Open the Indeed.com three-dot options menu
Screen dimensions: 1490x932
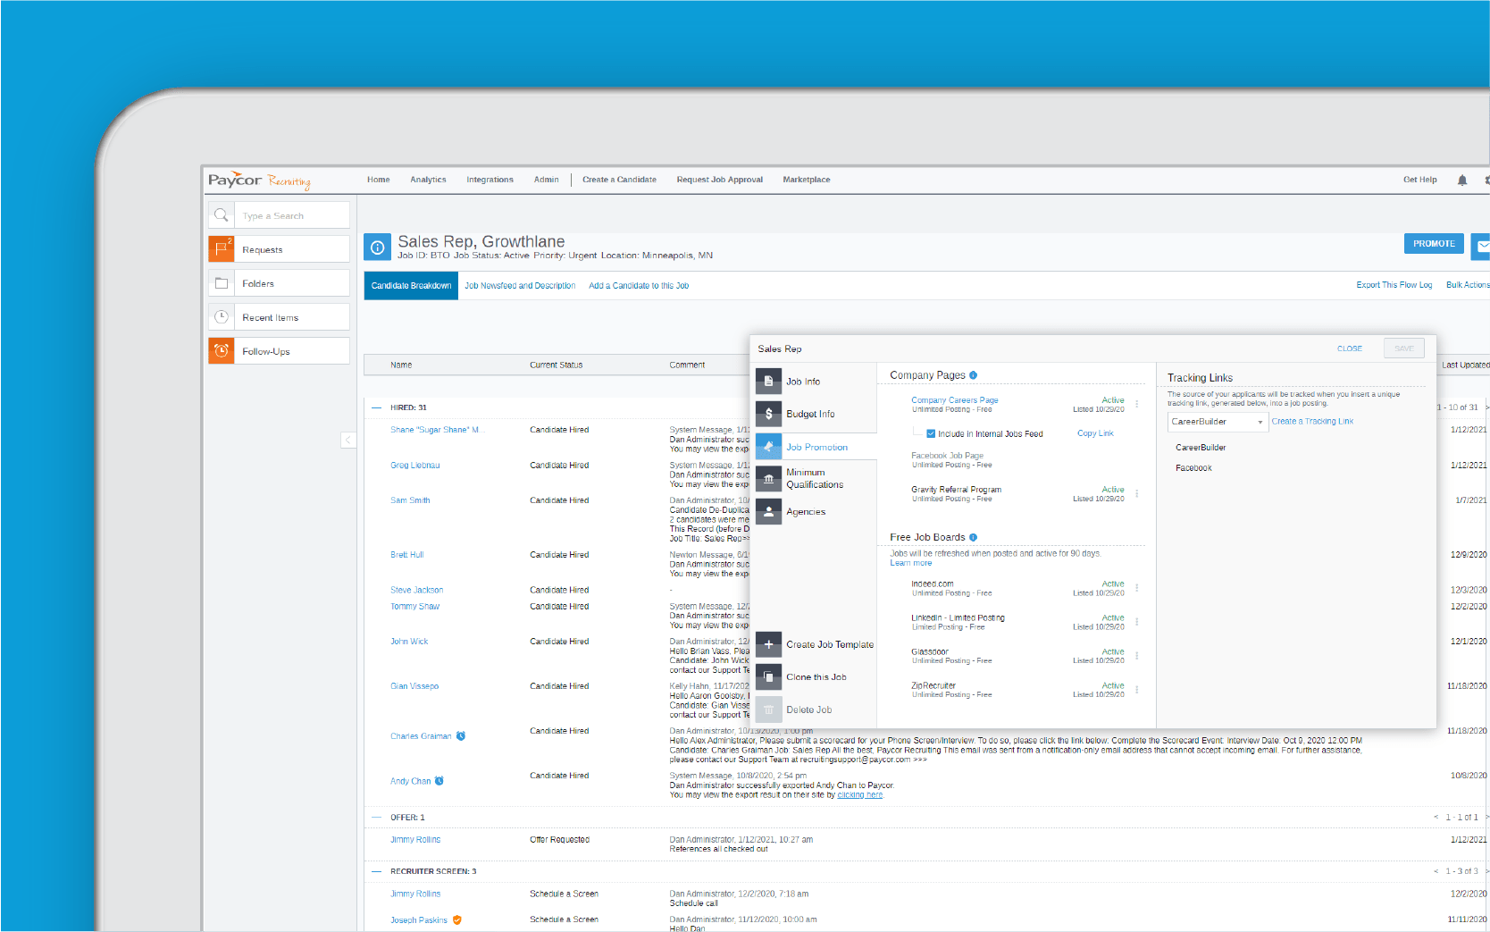click(x=1137, y=588)
